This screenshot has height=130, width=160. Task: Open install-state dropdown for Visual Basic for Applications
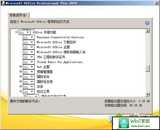coord(28,62)
